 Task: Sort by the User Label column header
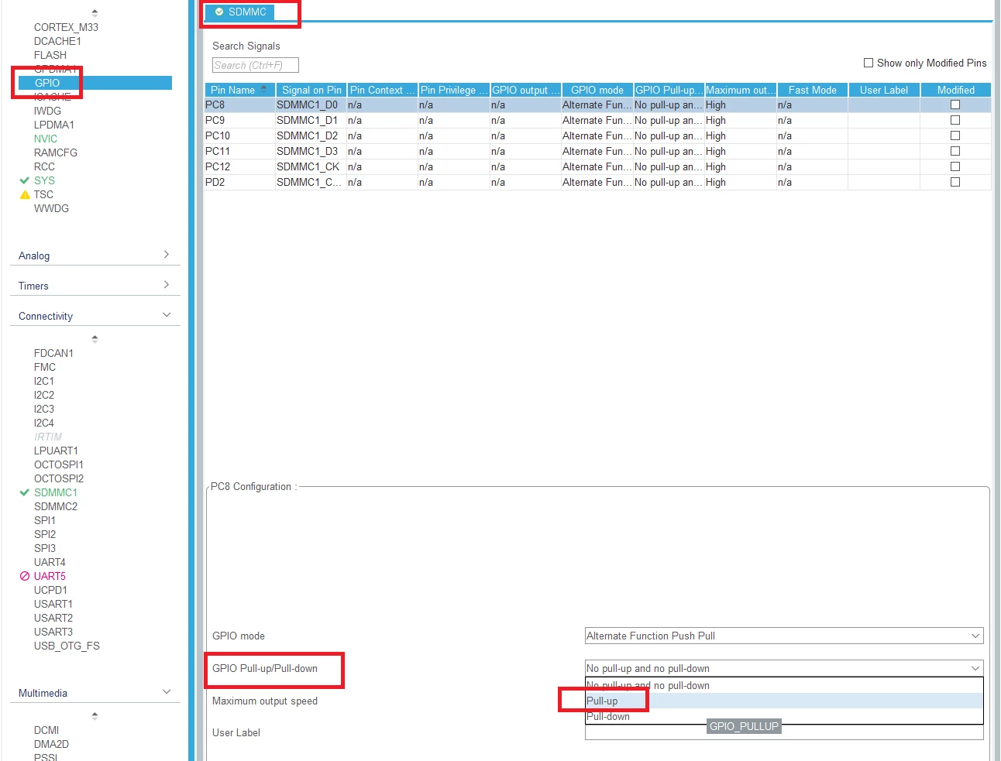[884, 90]
